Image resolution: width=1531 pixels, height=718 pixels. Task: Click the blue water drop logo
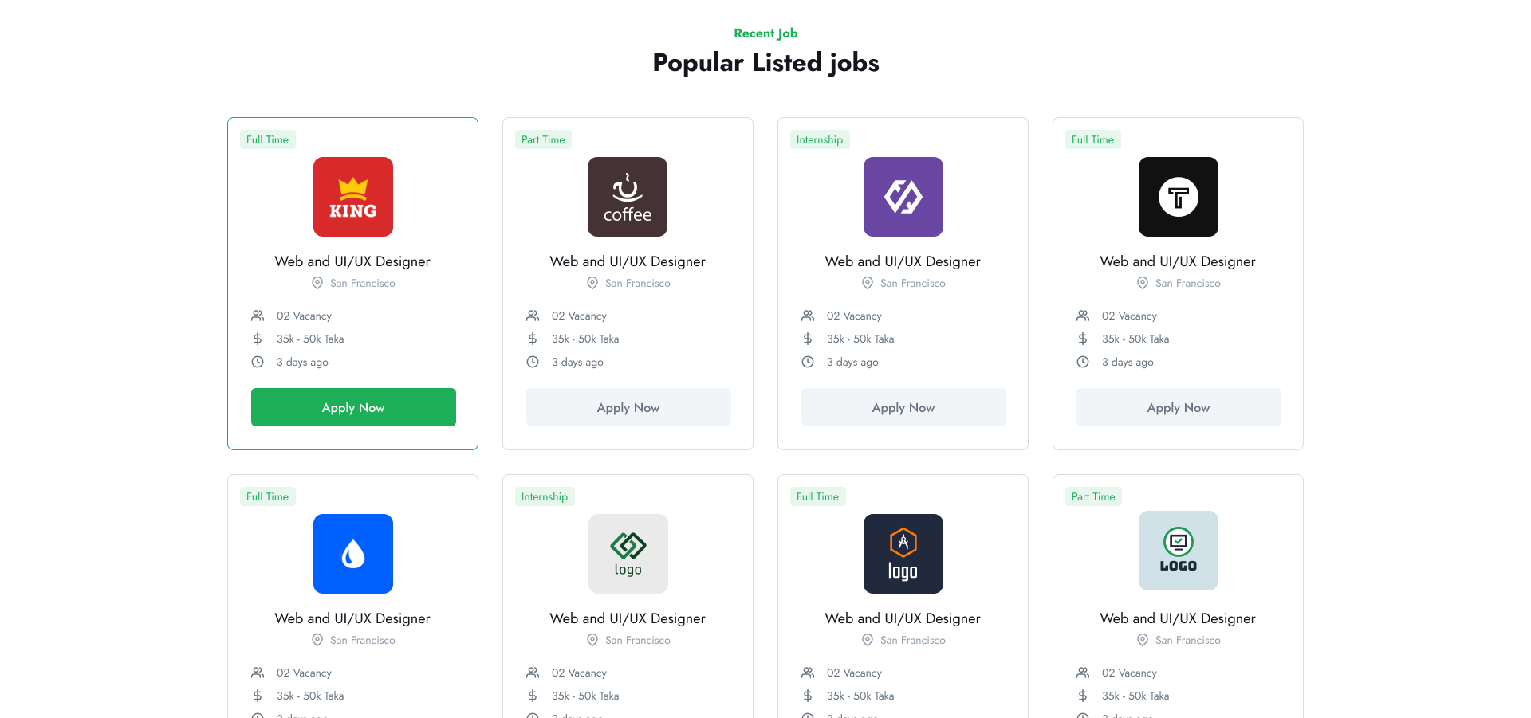tap(353, 554)
